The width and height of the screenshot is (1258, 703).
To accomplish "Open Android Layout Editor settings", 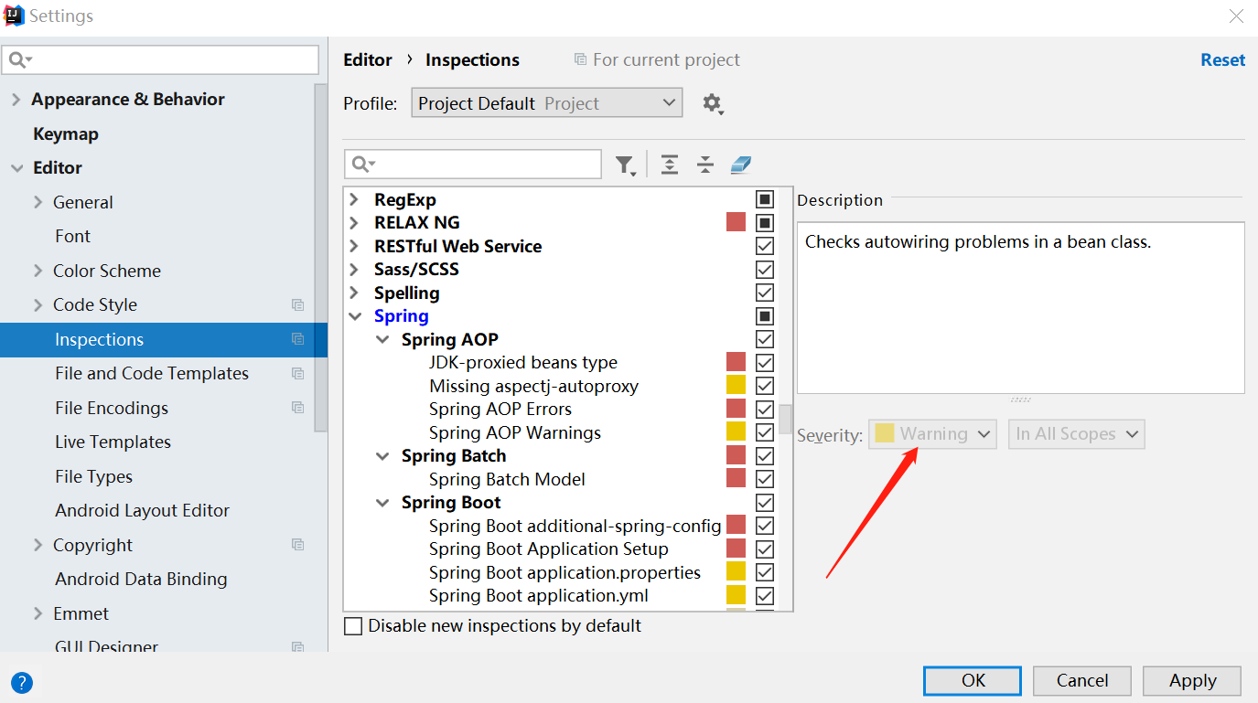I will [142, 510].
